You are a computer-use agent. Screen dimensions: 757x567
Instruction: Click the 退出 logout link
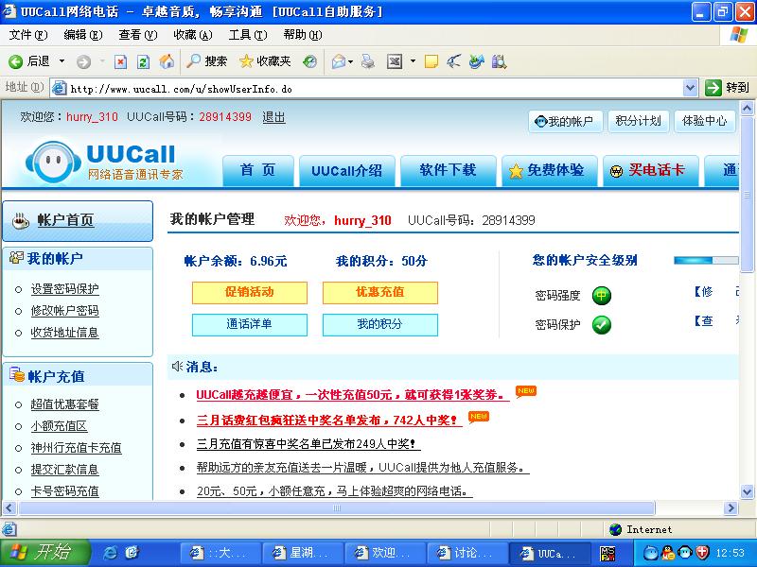tap(273, 117)
